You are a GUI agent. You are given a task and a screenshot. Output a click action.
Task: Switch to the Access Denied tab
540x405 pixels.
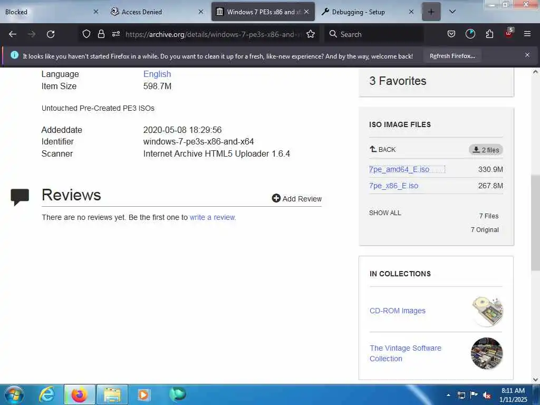click(157, 12)
